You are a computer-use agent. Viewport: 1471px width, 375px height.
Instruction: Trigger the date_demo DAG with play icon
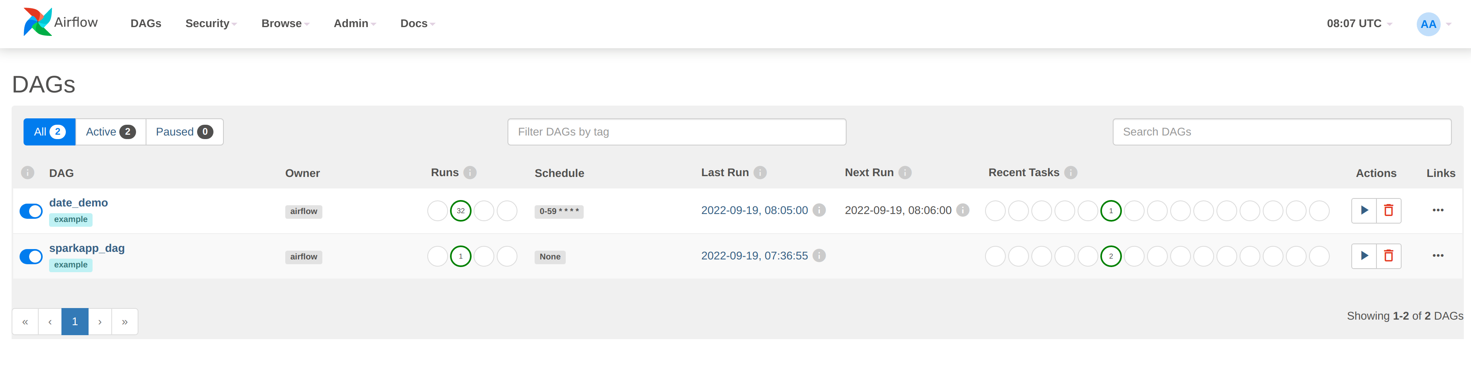[1364, 211]
